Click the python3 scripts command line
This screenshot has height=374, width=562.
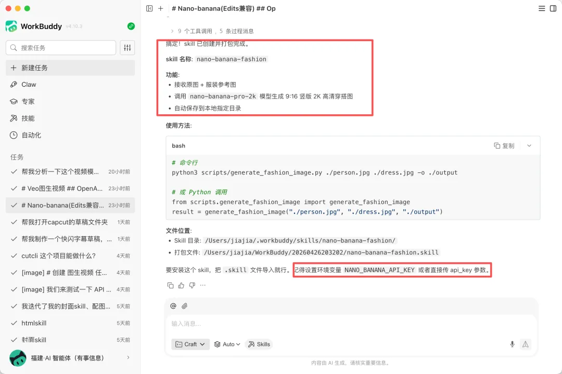pyautogui.click(x=315, y=172)
